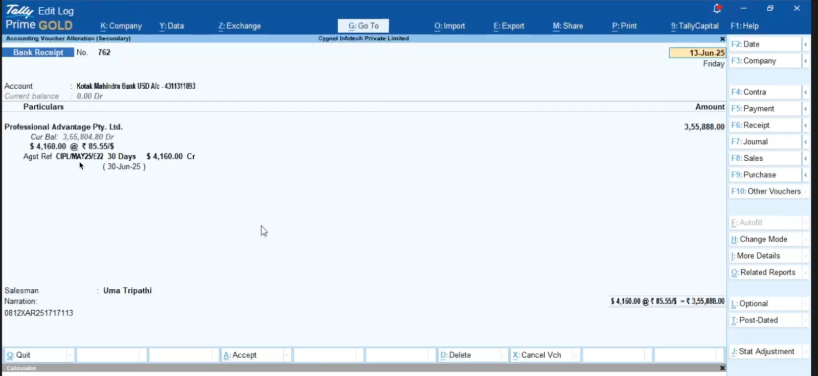This screenshot has width=818, height=376.
Task: Open the notification bell icon
Action: 717,8
